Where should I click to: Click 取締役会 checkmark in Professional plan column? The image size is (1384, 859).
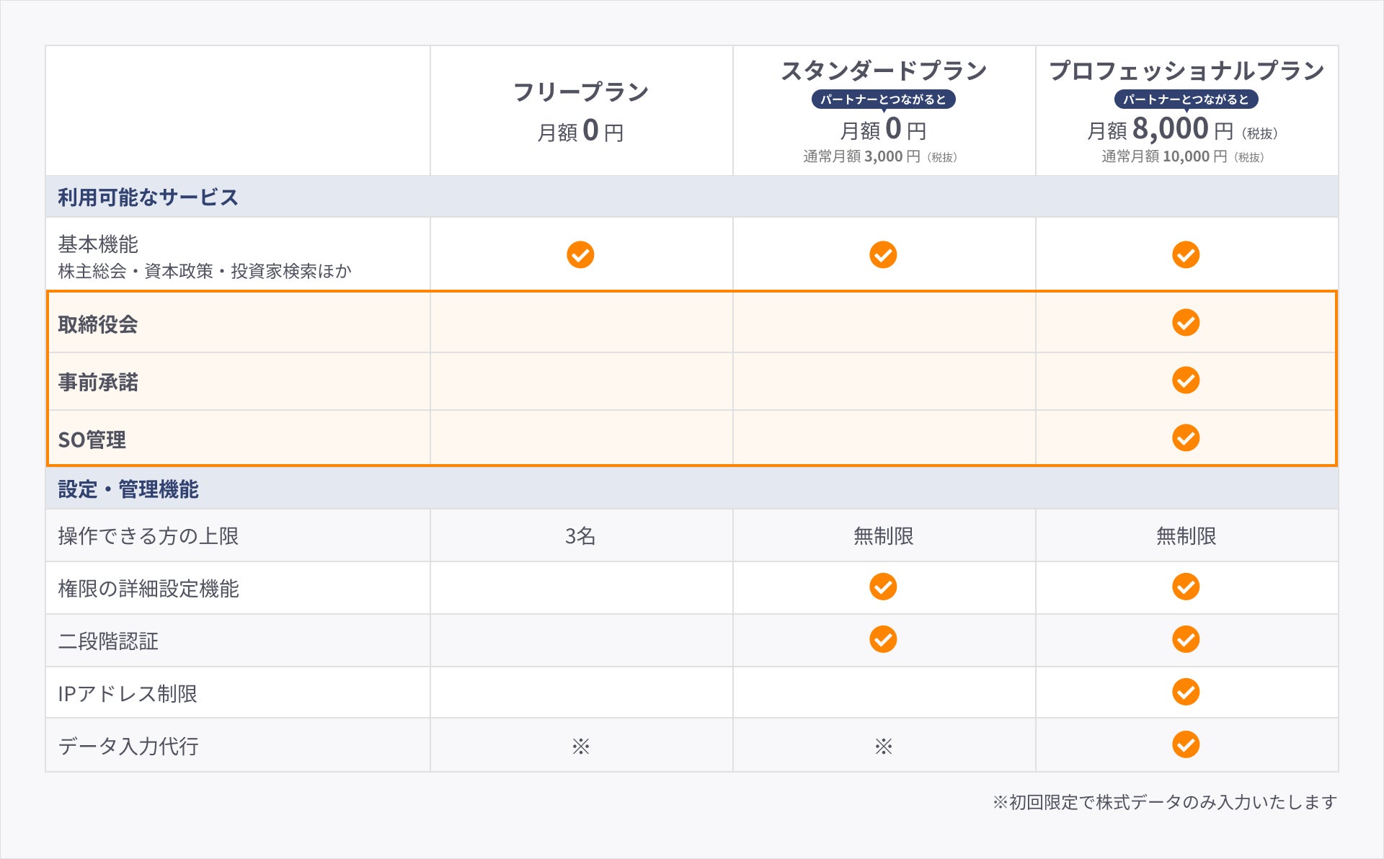pos(1186,323)
